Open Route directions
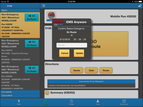This screenshot has width=143, height=107. pos(106,70)
